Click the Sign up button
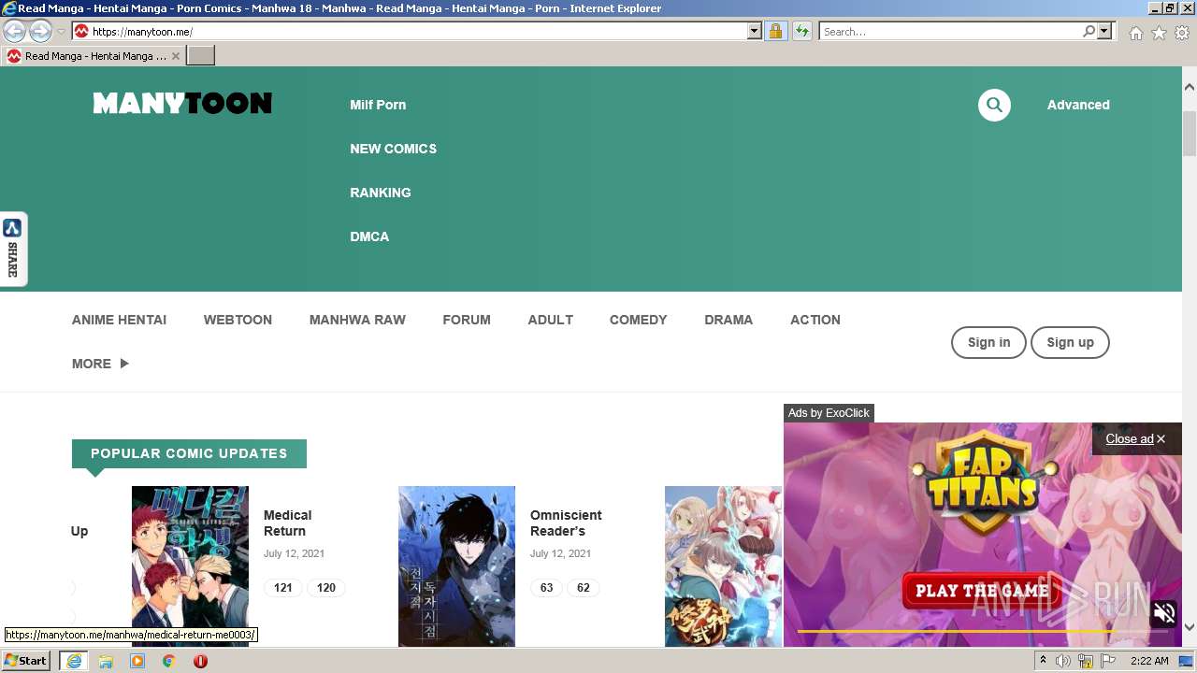Image resolution: width=1197 pixels, height=673 pixels. pyautogui.click(x=1070, y=342)
